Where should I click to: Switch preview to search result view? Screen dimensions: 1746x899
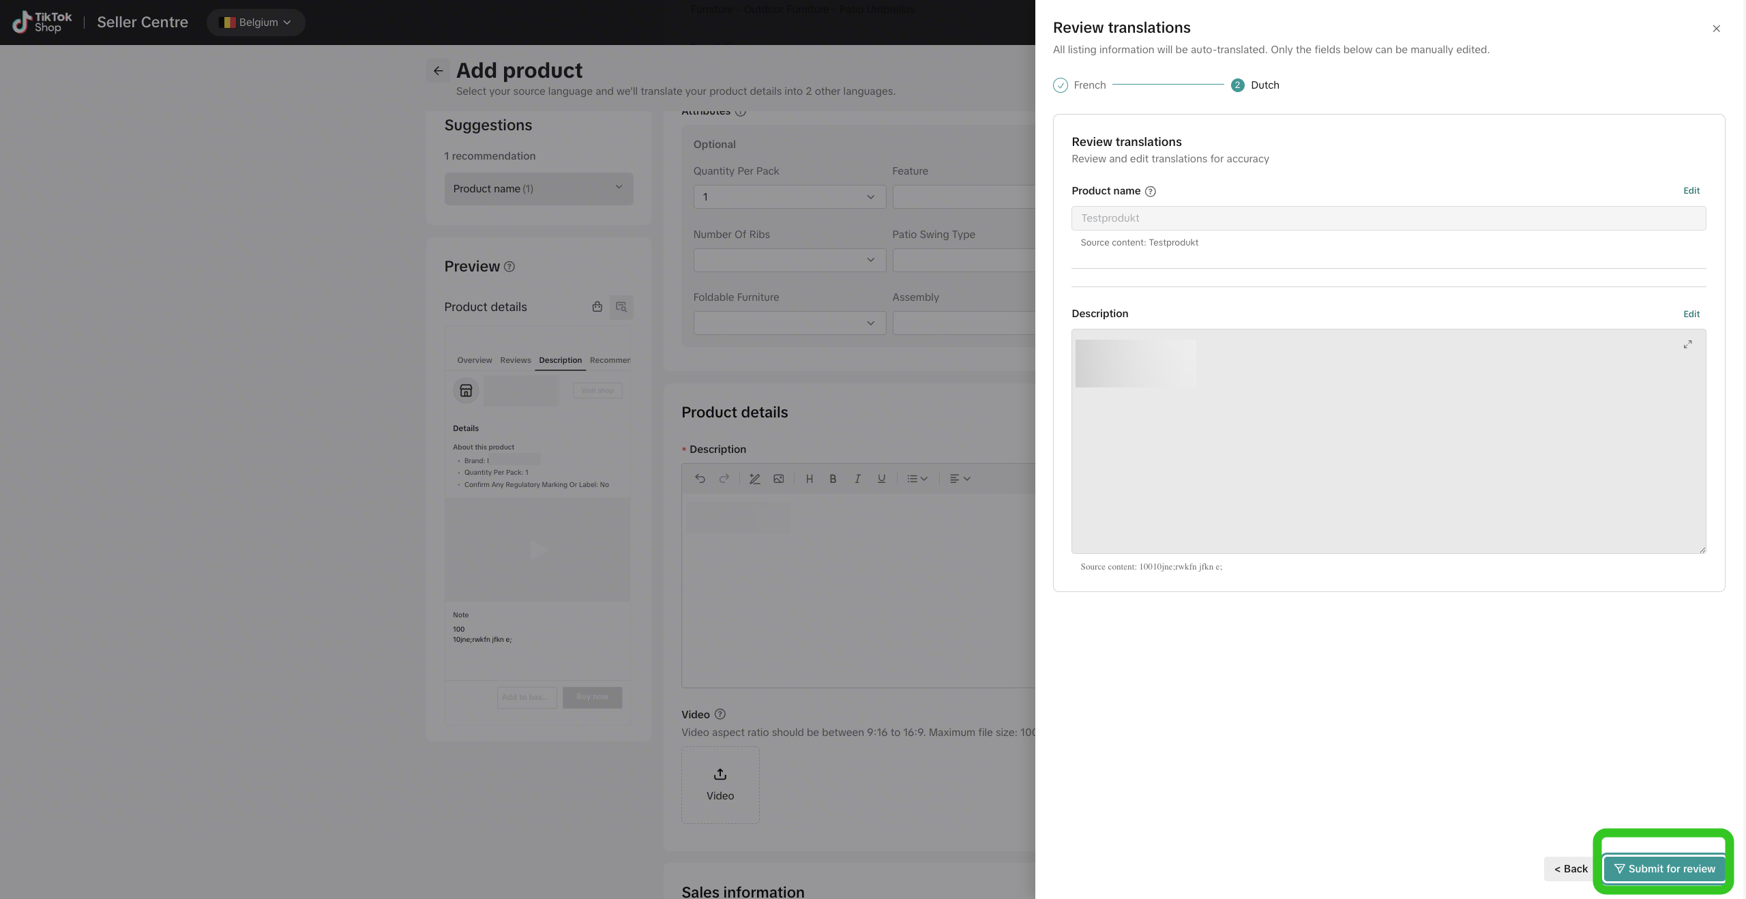621,307
